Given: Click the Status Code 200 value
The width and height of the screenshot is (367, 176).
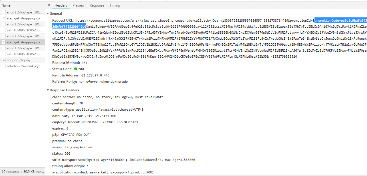Looking at the screenshot, I should click(81, 69).
